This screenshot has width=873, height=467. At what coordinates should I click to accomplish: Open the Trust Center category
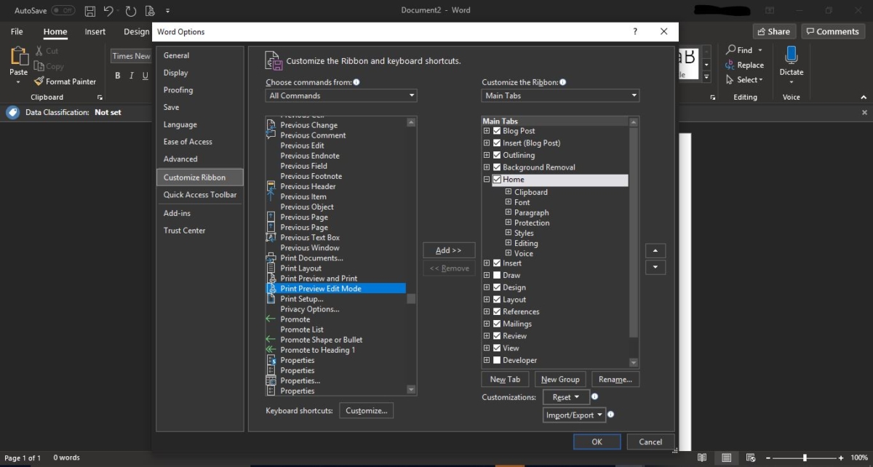[184, 231]
